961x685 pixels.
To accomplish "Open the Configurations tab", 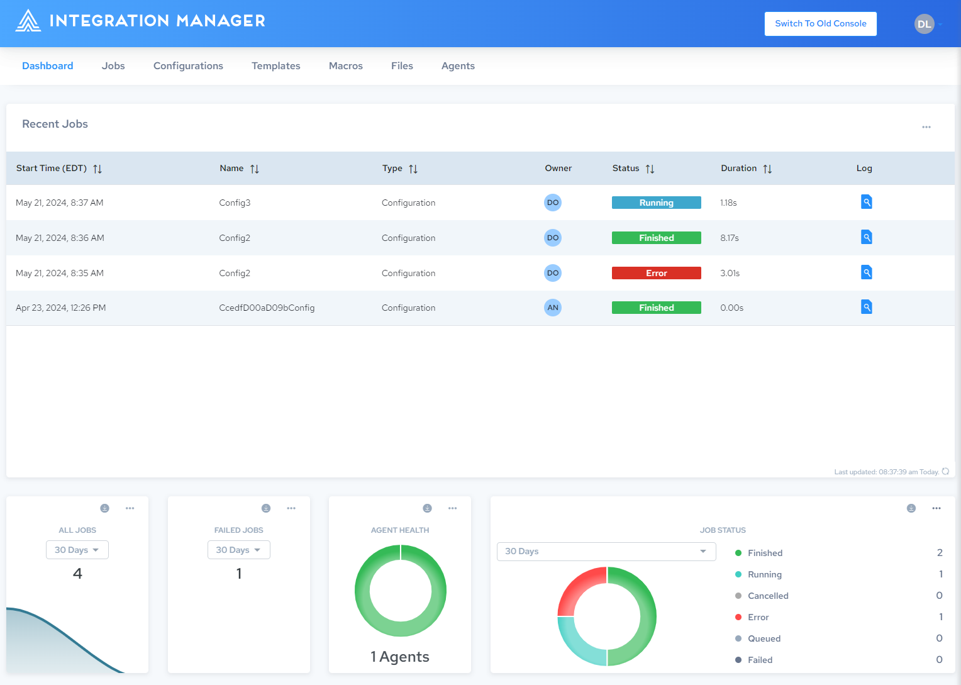I will (188, 66).
